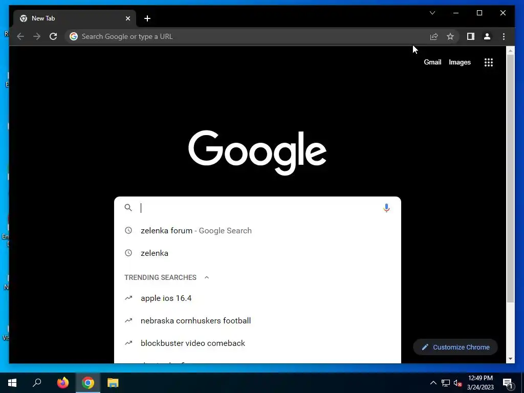Click the Customize Chrome button
This screenshot has width=524, height=393.
[x=455, y=347]
